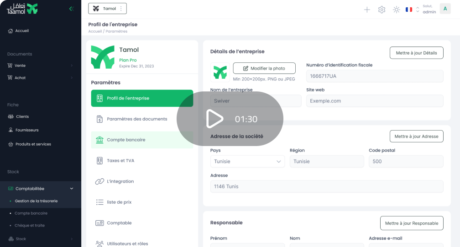Screen dimensions: 460x247
Task: Collapse the Comptabilitée section chevron
Action: pos(72,189)
